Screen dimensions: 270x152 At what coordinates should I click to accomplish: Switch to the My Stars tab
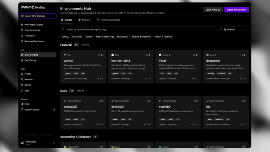pyautogui.click(x=84, y=20)
